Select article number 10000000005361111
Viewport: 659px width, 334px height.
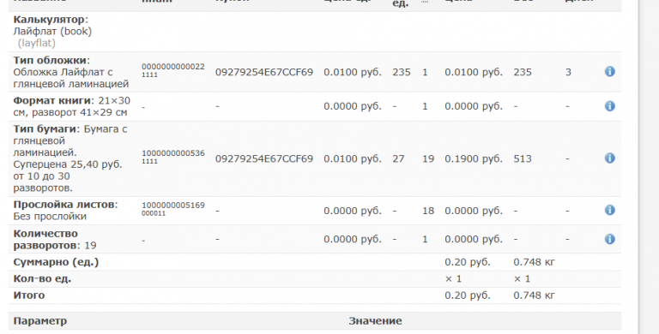point(172,158)
